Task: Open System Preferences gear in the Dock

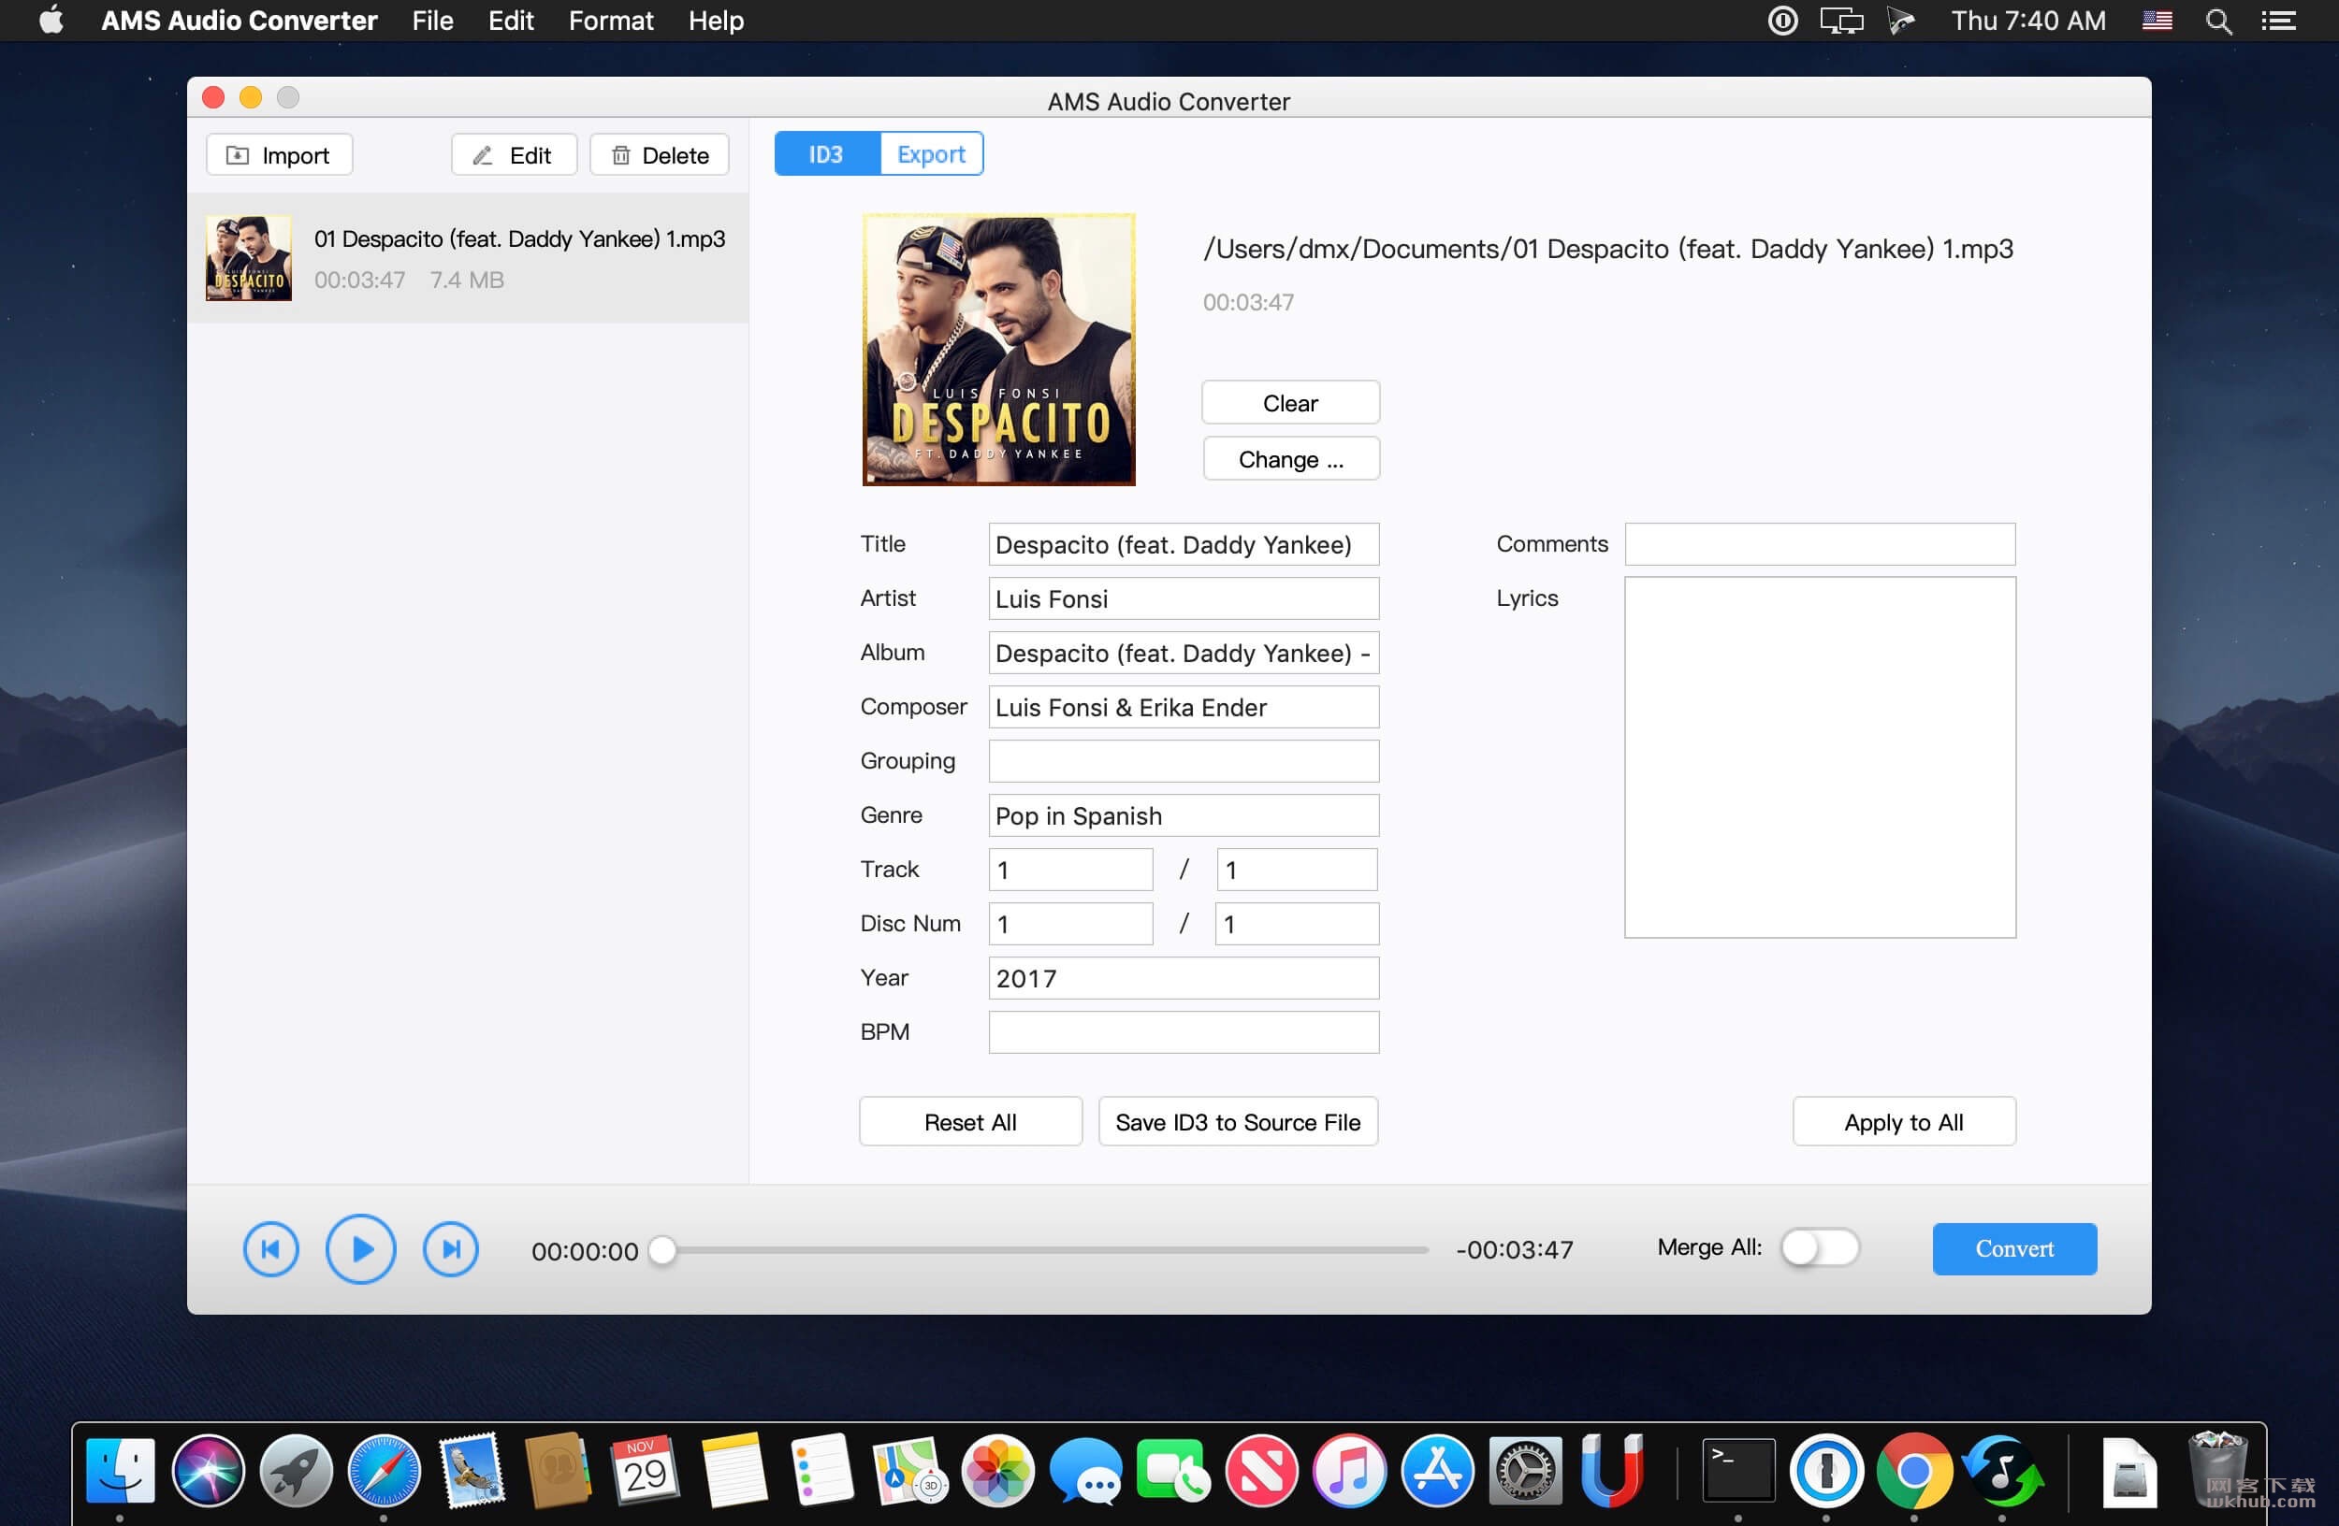Action: click(1524, 1470)
